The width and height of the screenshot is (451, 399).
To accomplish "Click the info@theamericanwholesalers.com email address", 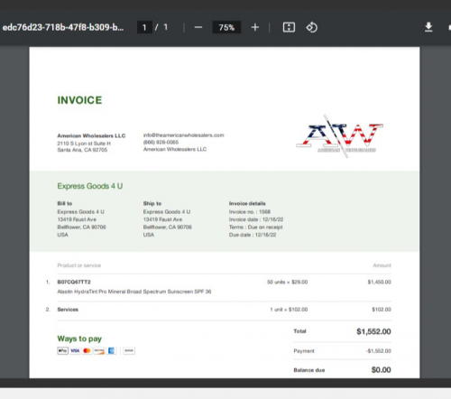I will 184,135.
